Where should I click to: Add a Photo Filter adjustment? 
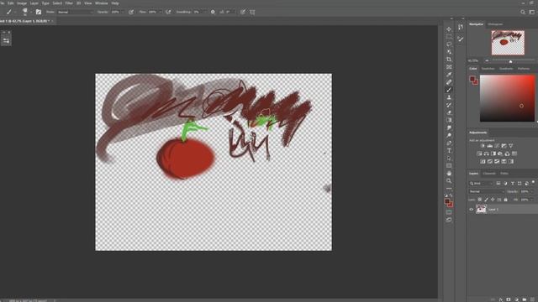pyautogui.click(x=500, y=154)
